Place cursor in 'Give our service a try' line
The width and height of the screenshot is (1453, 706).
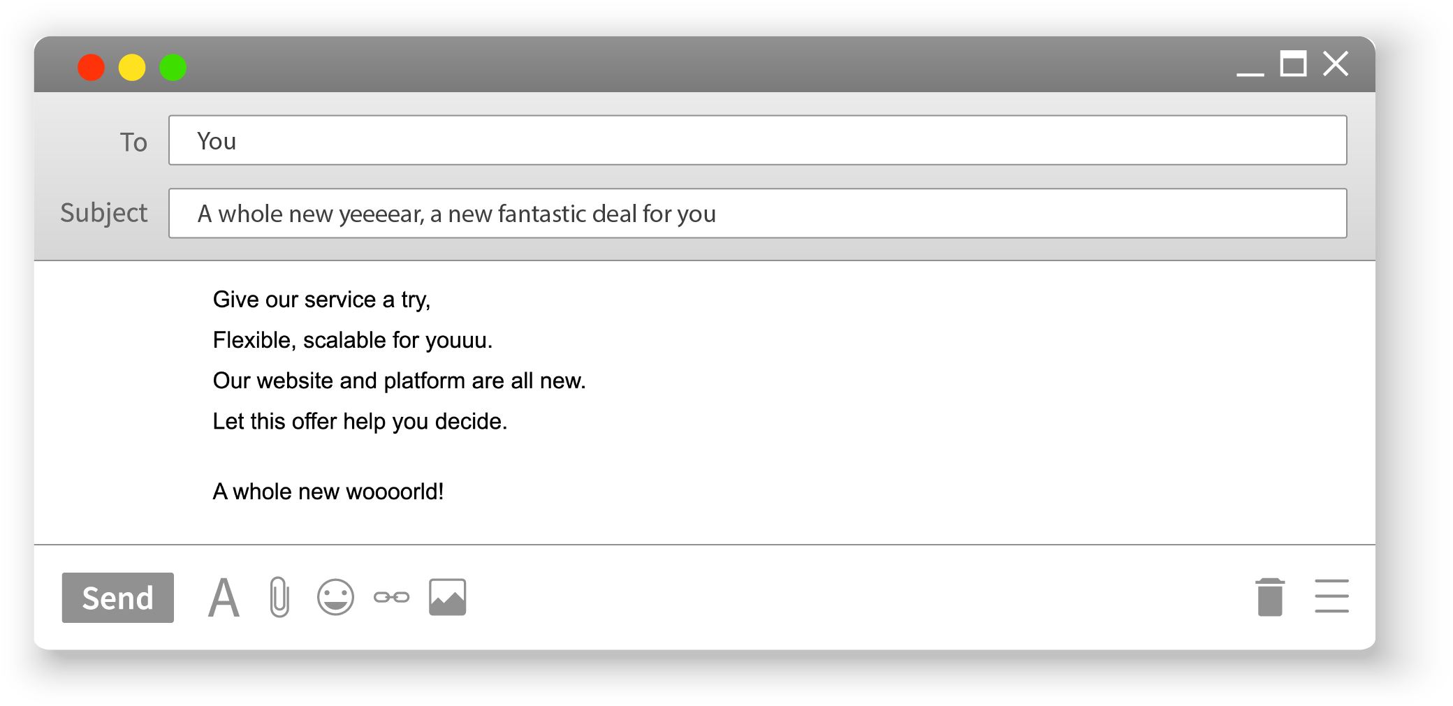coord(321,300)
